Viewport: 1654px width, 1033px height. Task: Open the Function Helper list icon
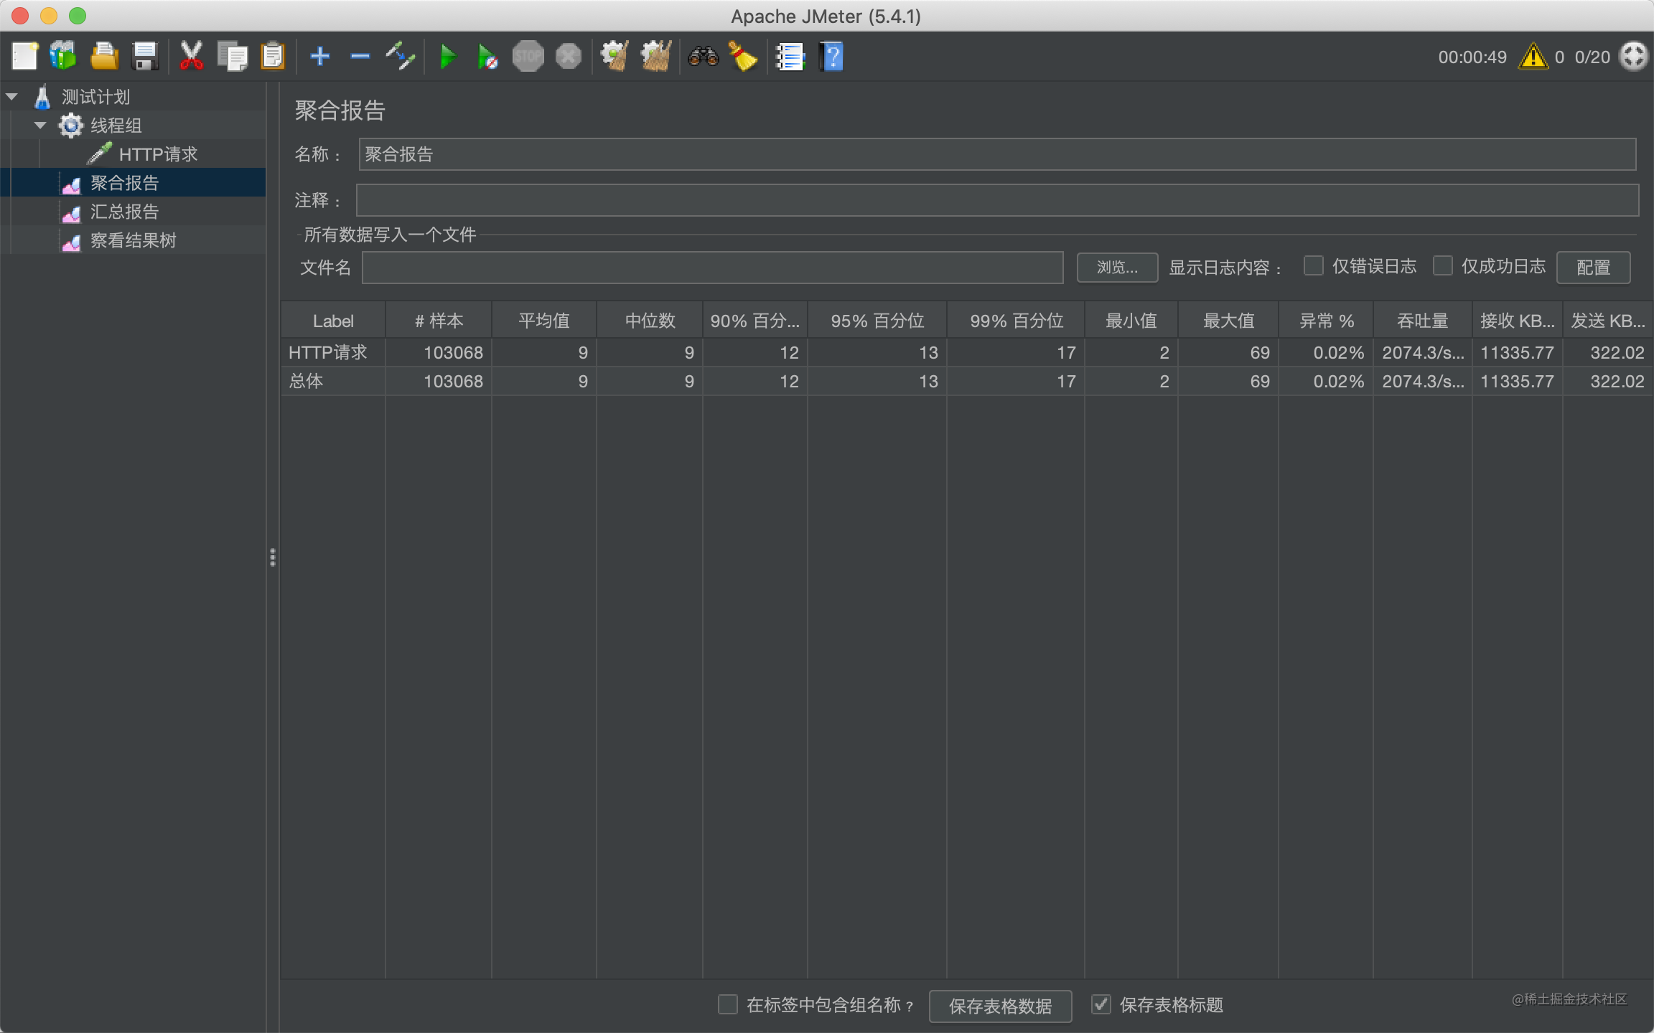(x=790, y=56)
